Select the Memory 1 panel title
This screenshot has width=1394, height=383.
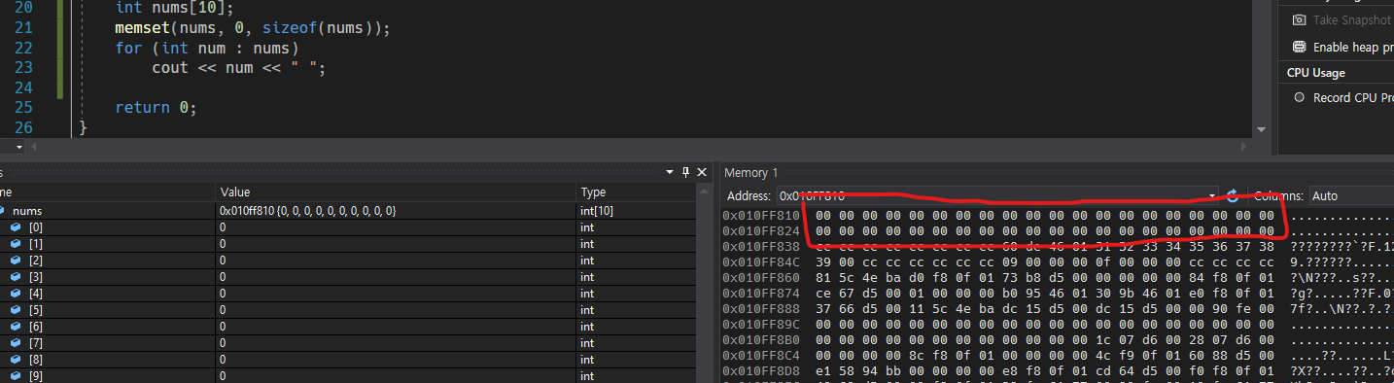point(751,172)
